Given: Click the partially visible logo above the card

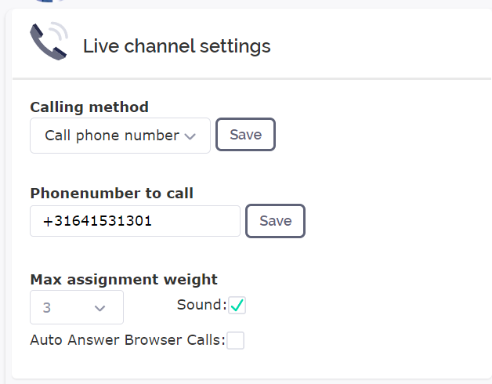Looking at the screenshot, I should (50, 1).
